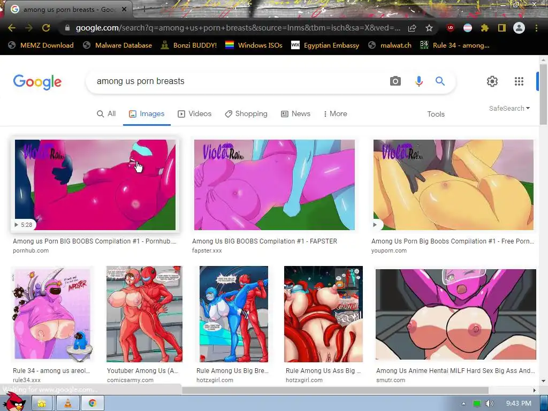
Task: Click the smutr.com source text
Action: coord(391,380)
